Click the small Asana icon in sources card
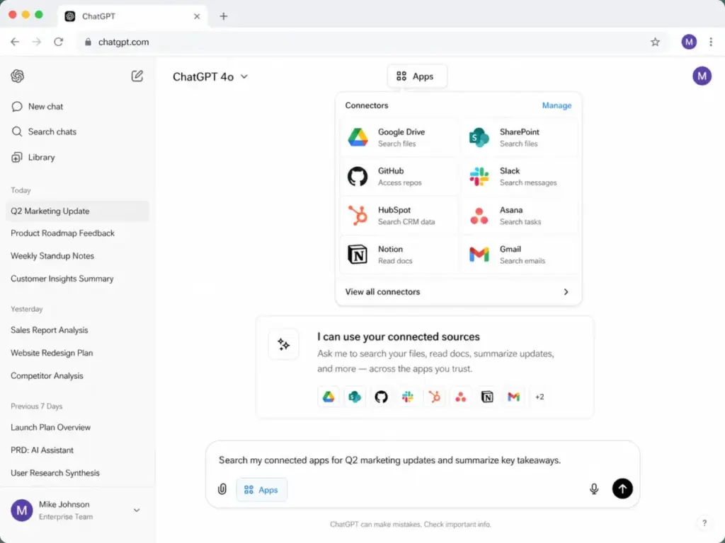725x543 pixels. (460, 397)
